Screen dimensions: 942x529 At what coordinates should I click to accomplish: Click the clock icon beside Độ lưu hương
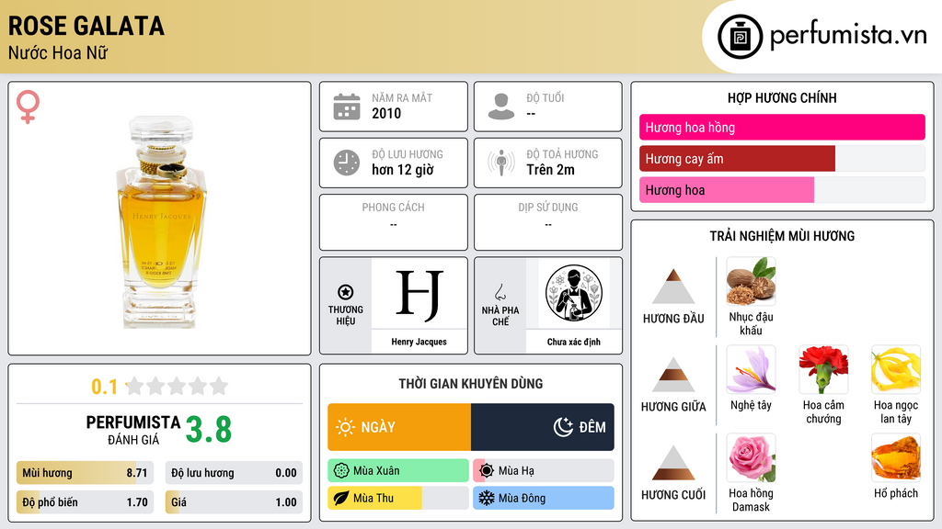tap(347, 163)
